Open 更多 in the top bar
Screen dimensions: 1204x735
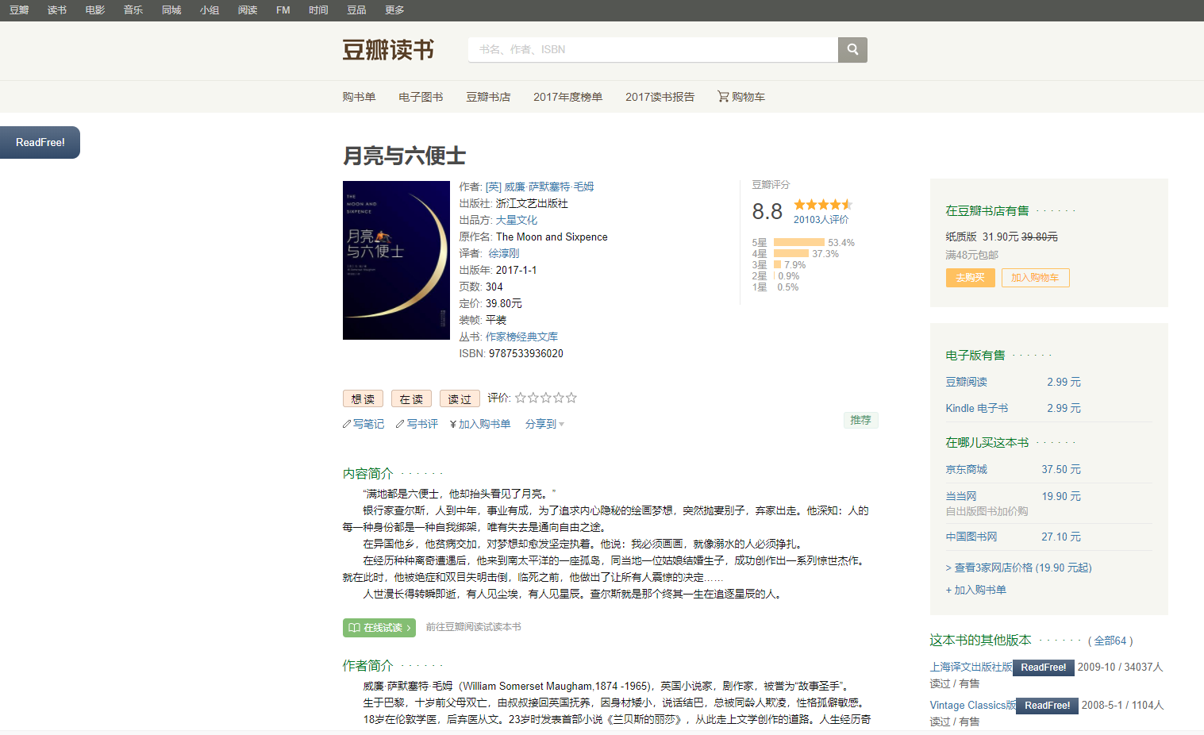point(394,10)
